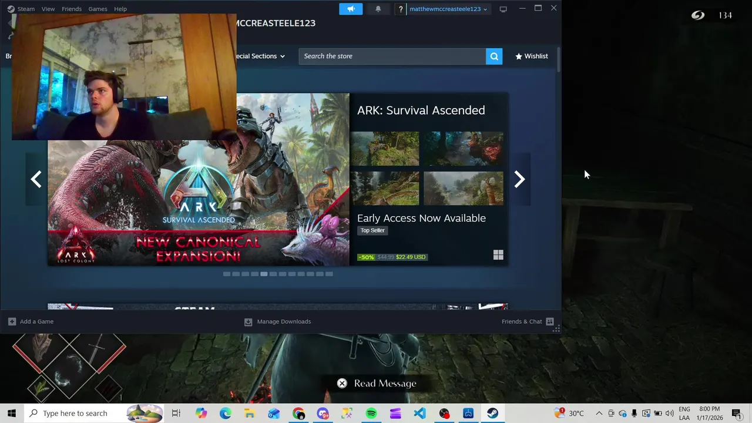The width and height of the screenshot is (752, 423).
Task: Click Add a Game
Action: pos(31,321)
